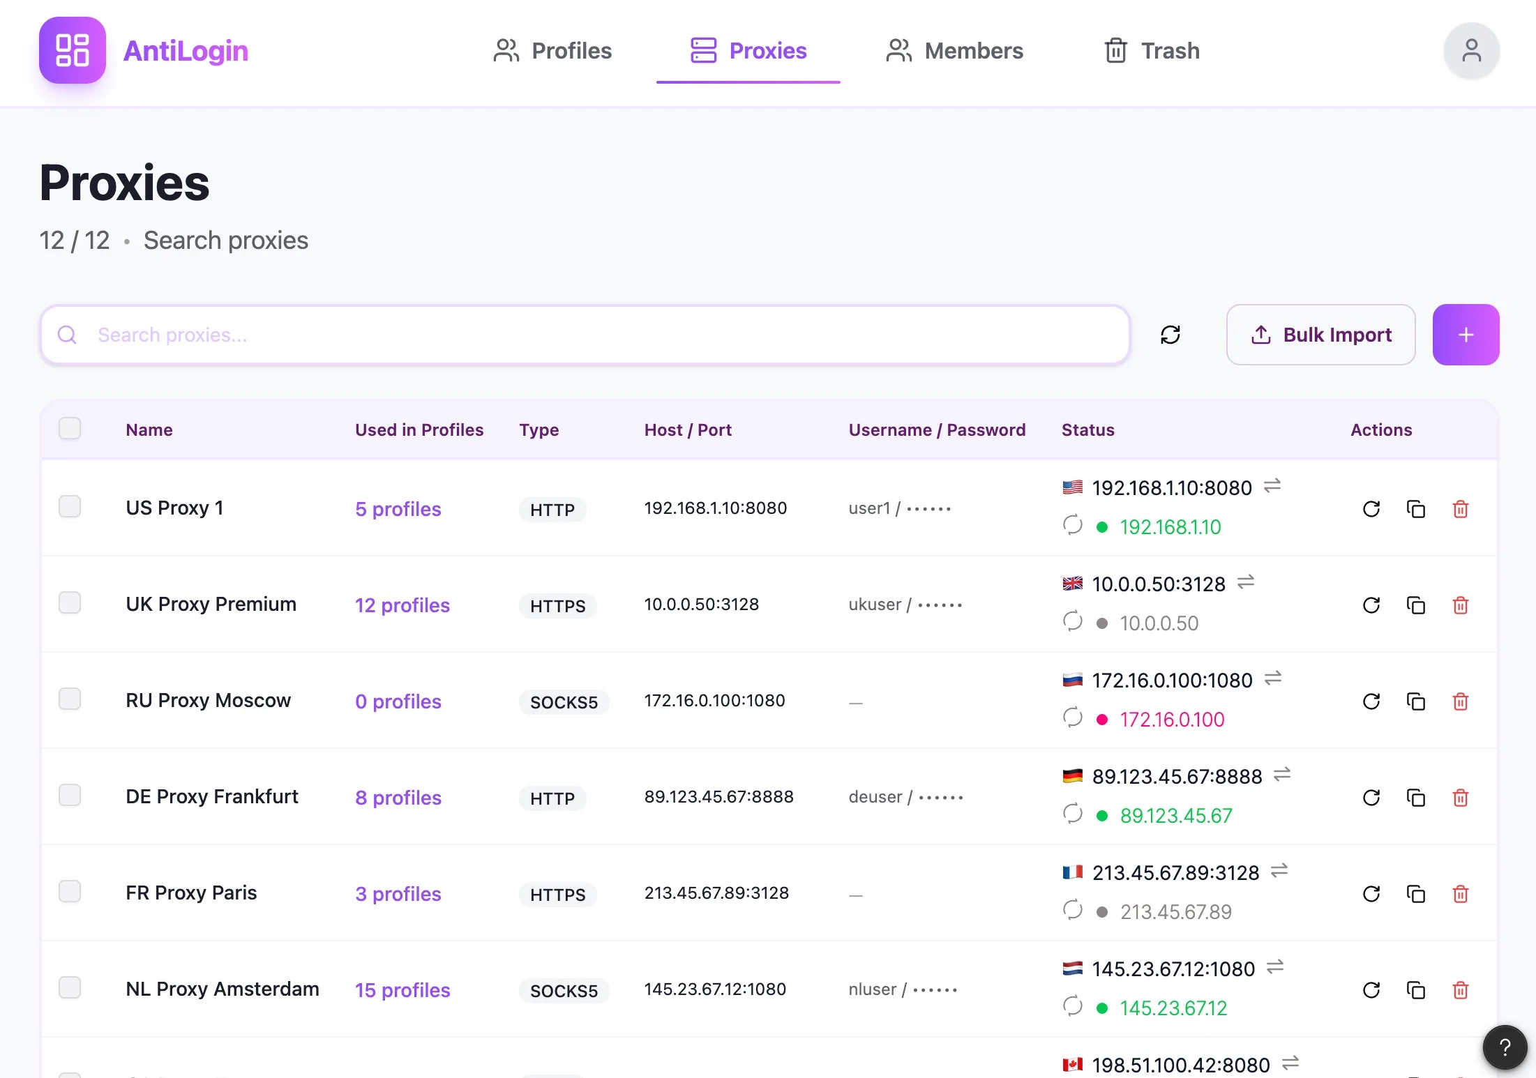Open the 15 profiles link

pos(402,990)
